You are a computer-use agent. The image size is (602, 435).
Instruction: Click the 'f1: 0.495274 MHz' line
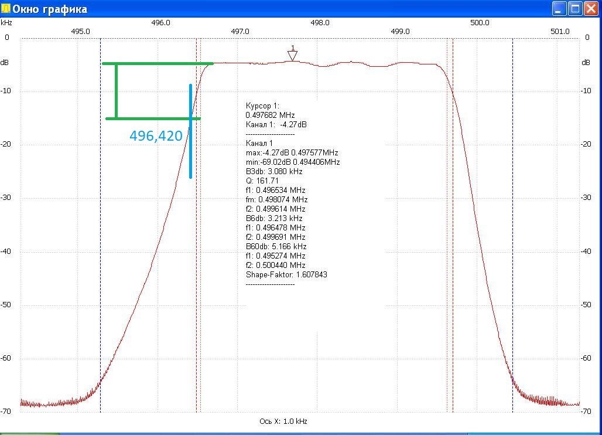click(275, 256)
